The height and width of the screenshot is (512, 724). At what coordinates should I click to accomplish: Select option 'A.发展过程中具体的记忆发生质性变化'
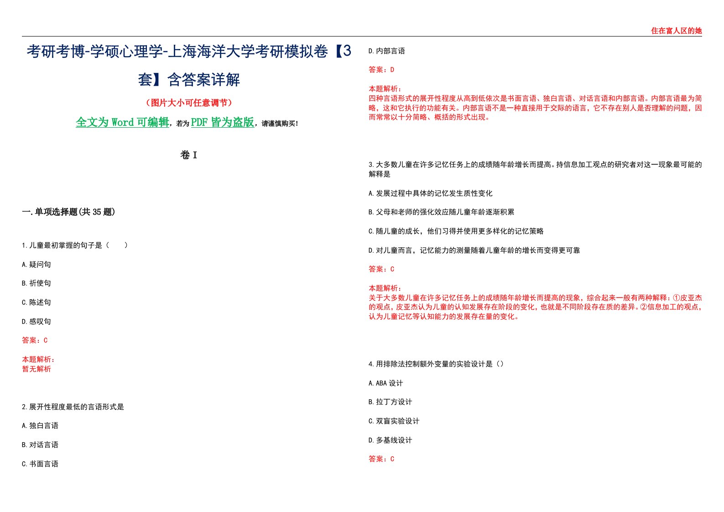click(x=430, y=193)
